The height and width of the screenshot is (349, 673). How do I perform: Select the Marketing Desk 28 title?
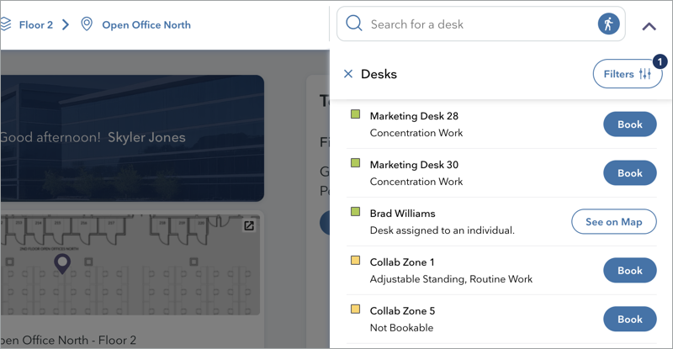click(x=414, y=116)
